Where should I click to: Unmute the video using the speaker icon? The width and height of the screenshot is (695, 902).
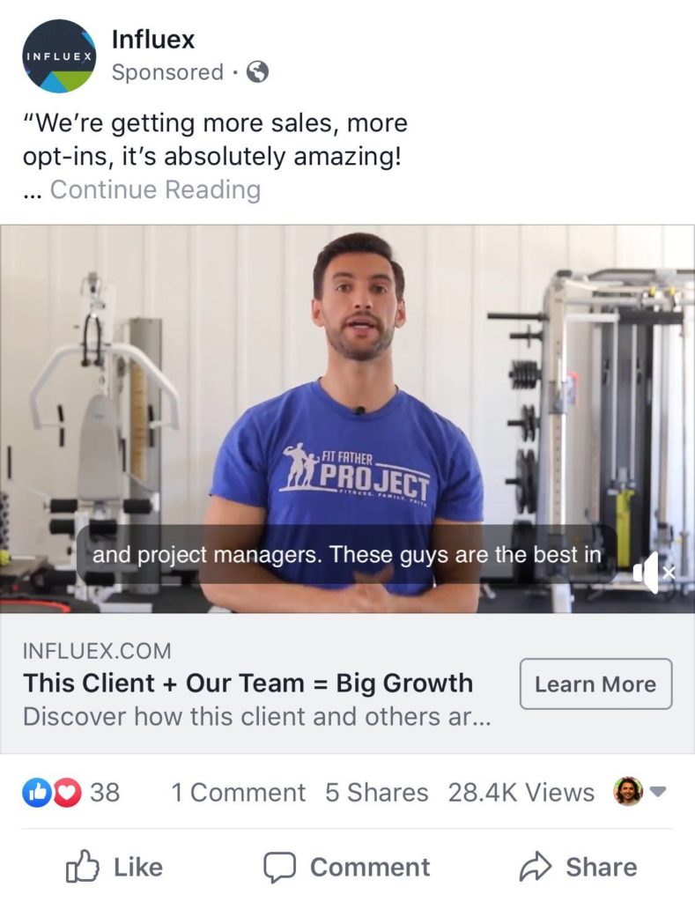coord(653,573)
